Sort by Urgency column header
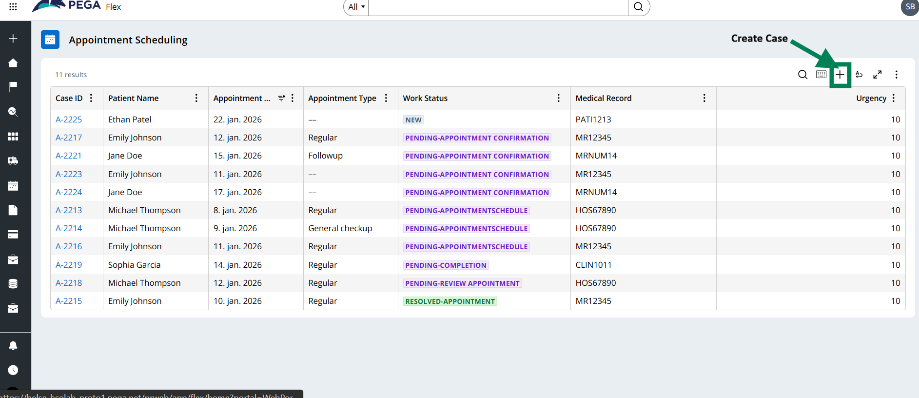 coord(871,98)
